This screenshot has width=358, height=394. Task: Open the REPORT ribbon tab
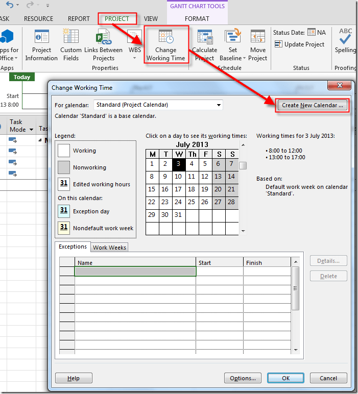79,19
